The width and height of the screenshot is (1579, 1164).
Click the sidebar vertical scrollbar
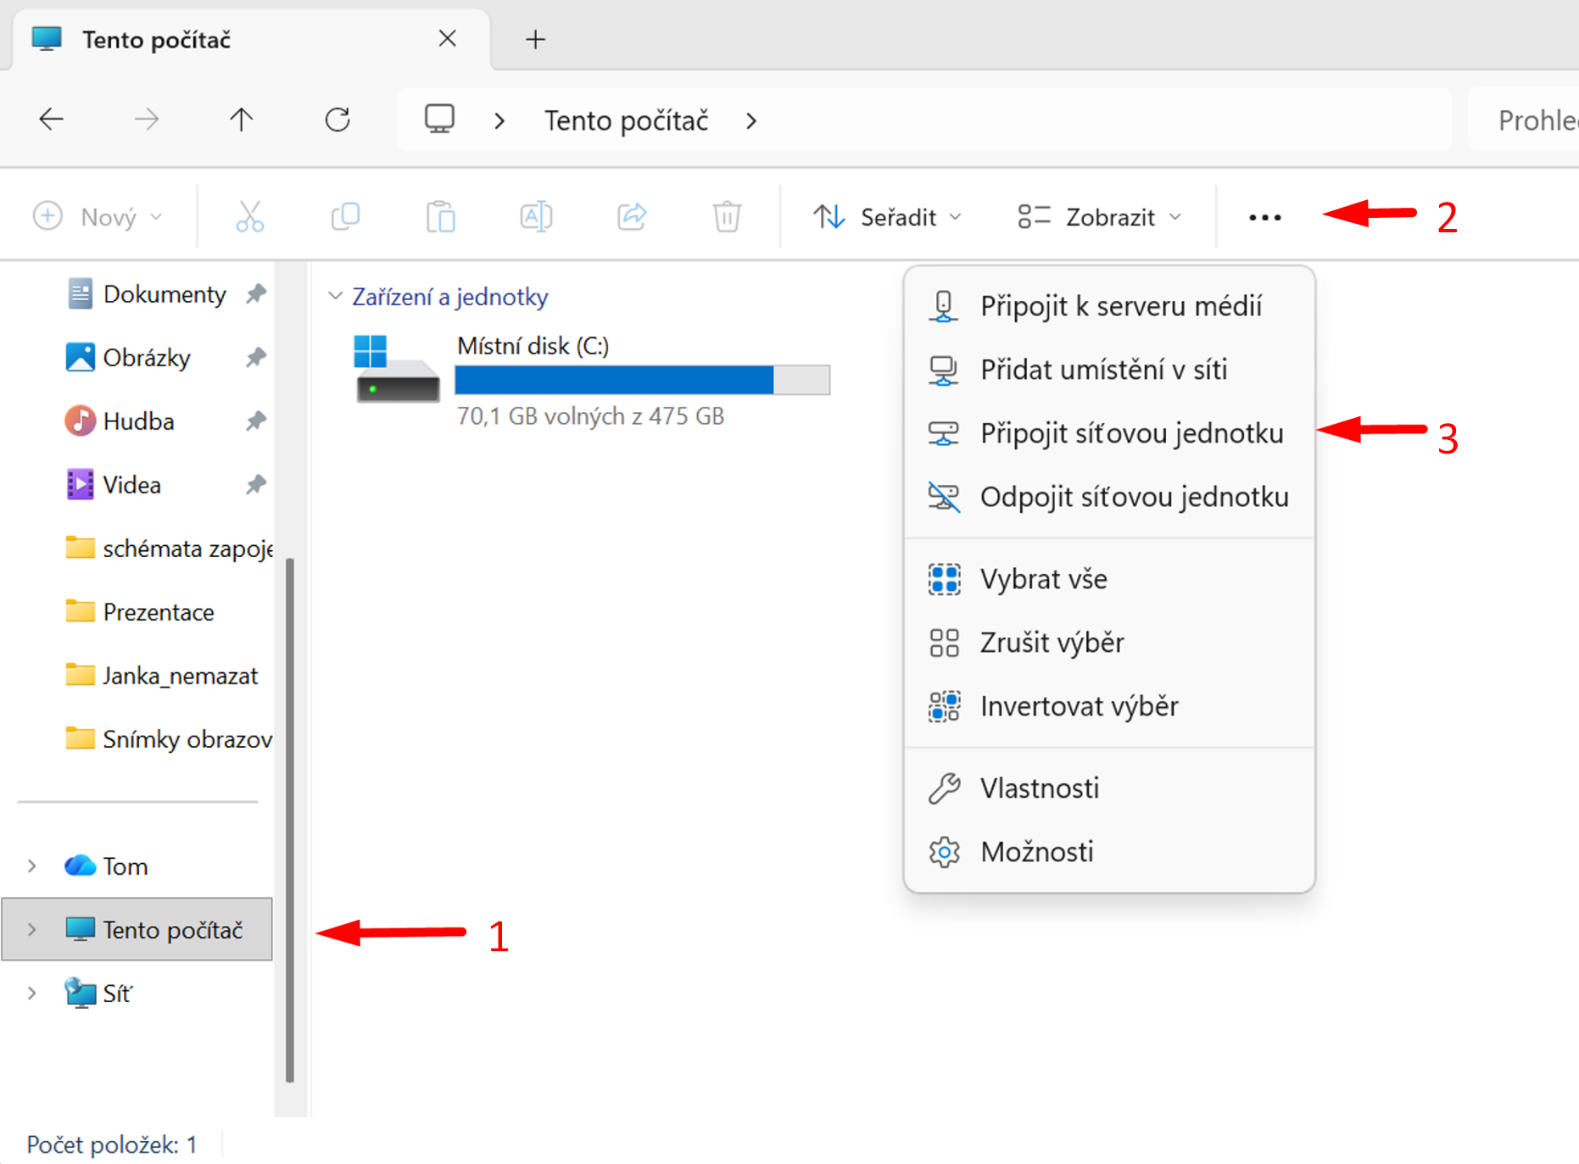pos(290,820)
